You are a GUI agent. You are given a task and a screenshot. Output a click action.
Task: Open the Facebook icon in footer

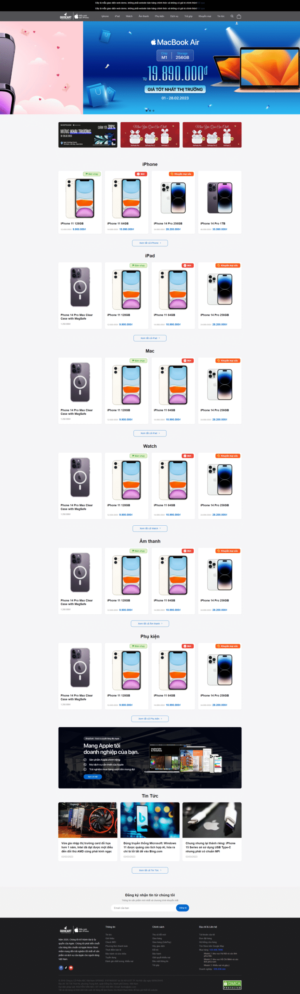(x=61, y=968)
